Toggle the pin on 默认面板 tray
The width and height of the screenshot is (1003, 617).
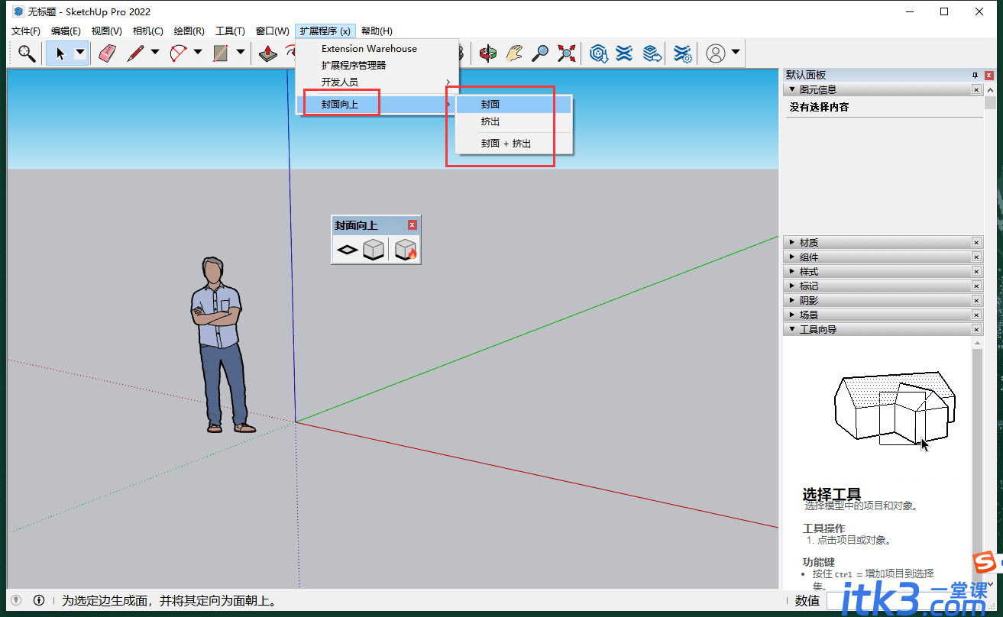(975, 75)
